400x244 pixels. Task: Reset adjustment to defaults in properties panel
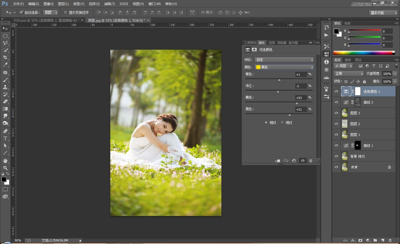[x=294, y=161]
